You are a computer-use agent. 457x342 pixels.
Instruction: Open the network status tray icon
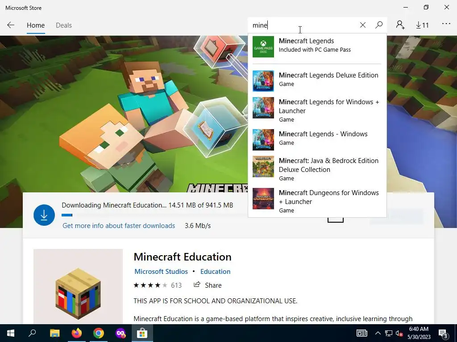[x=389, y=333]
